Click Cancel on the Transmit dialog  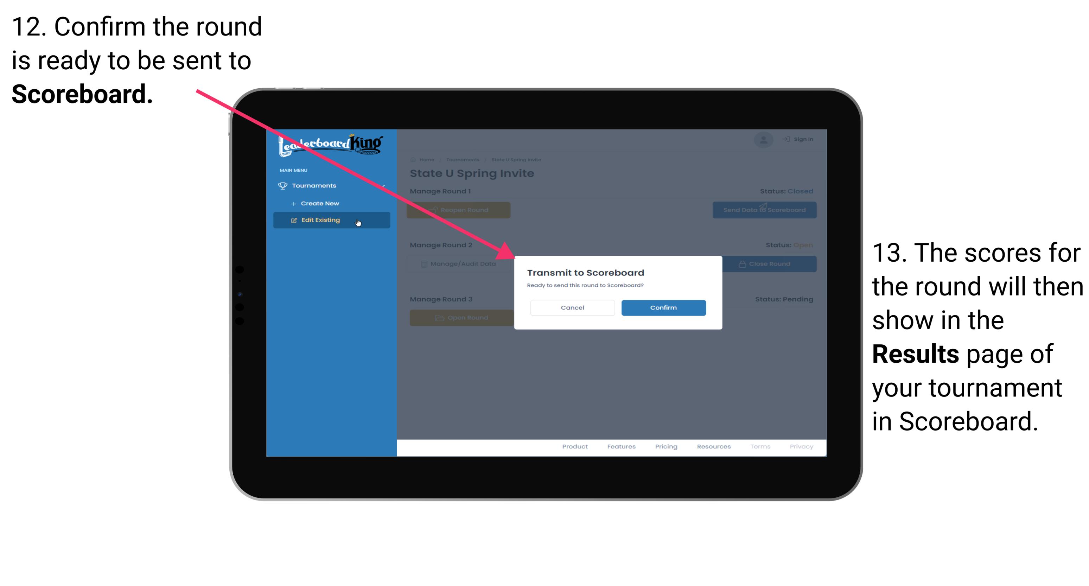coord(572,307)
